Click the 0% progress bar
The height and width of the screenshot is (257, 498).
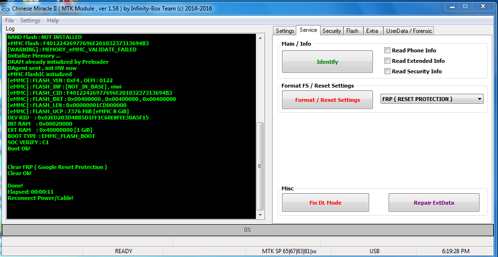click(248, 230)
